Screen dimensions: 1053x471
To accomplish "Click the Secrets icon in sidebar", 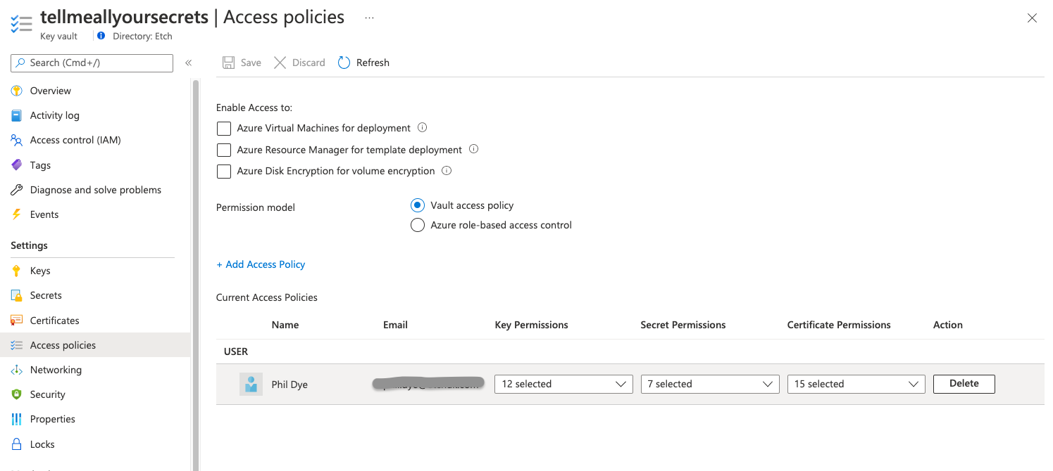I will click(17, 295).
